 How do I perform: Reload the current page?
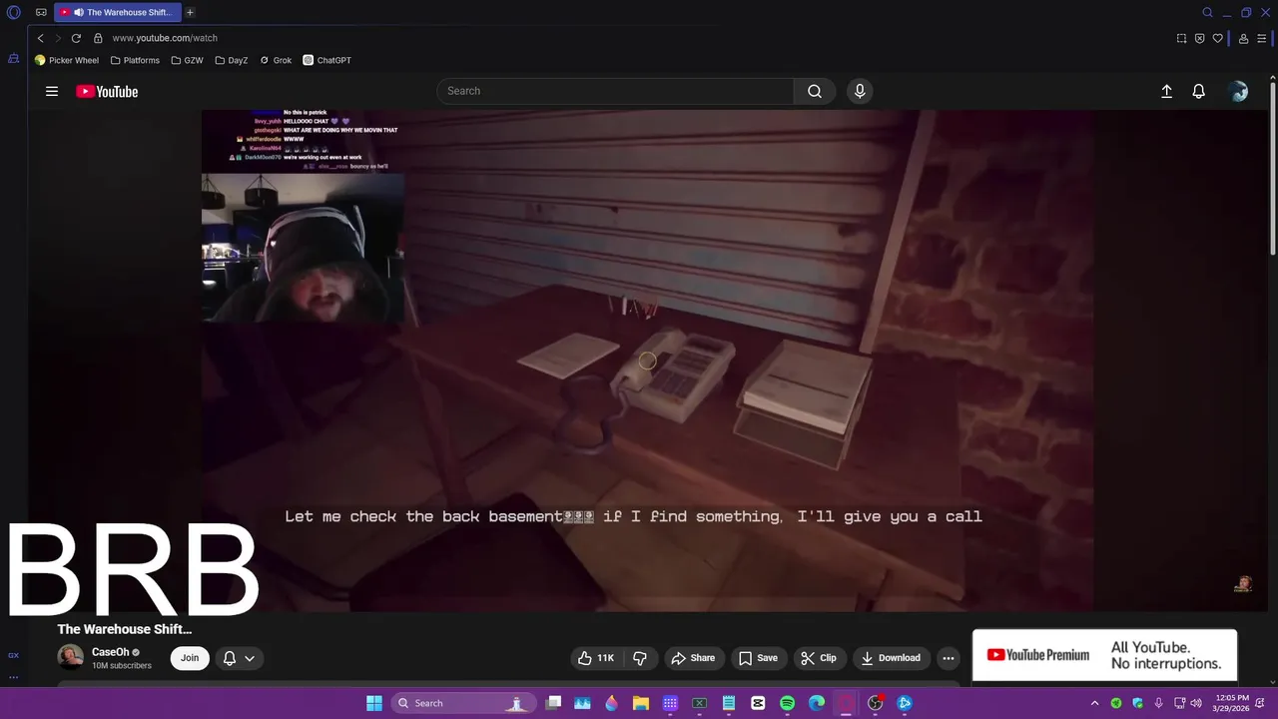point(76,38)
